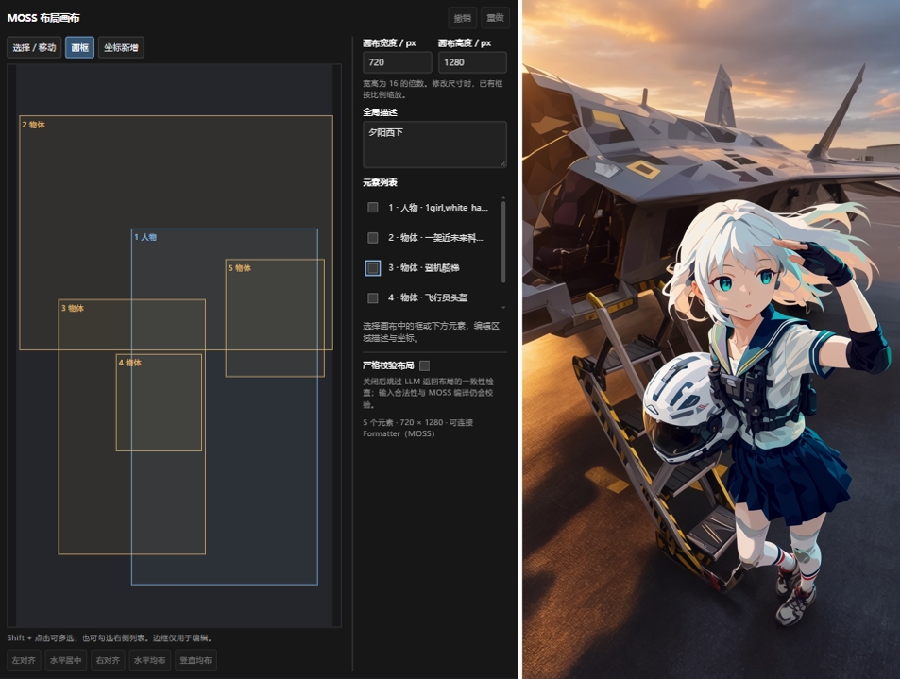The image size is (900, 679).
Task: Open the 坐标新增 mode
Action: click(x=121, y=47)
